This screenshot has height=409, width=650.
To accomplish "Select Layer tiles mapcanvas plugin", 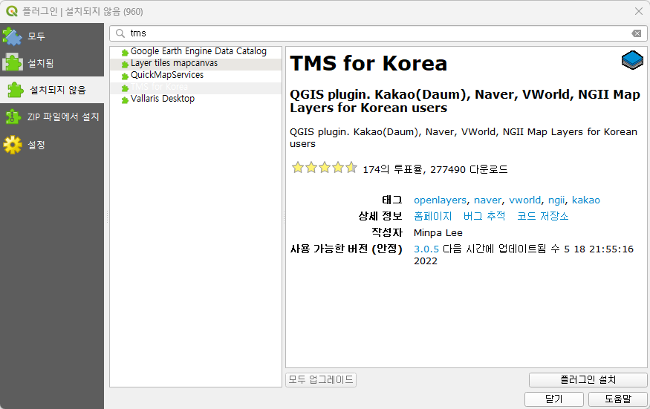I will [195, 63].
